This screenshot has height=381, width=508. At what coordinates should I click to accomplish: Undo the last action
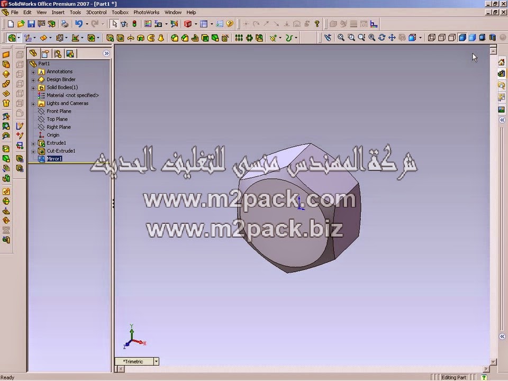[x=79, y=24]
